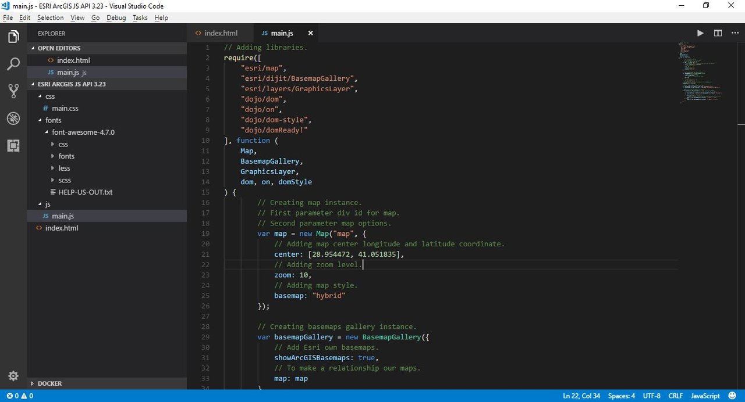Image resolution: width=745 pixels, height=402 pixels.
Task: Change indentation via Spaces: 4
Action: pyautogui.click(x=622, y=396)
